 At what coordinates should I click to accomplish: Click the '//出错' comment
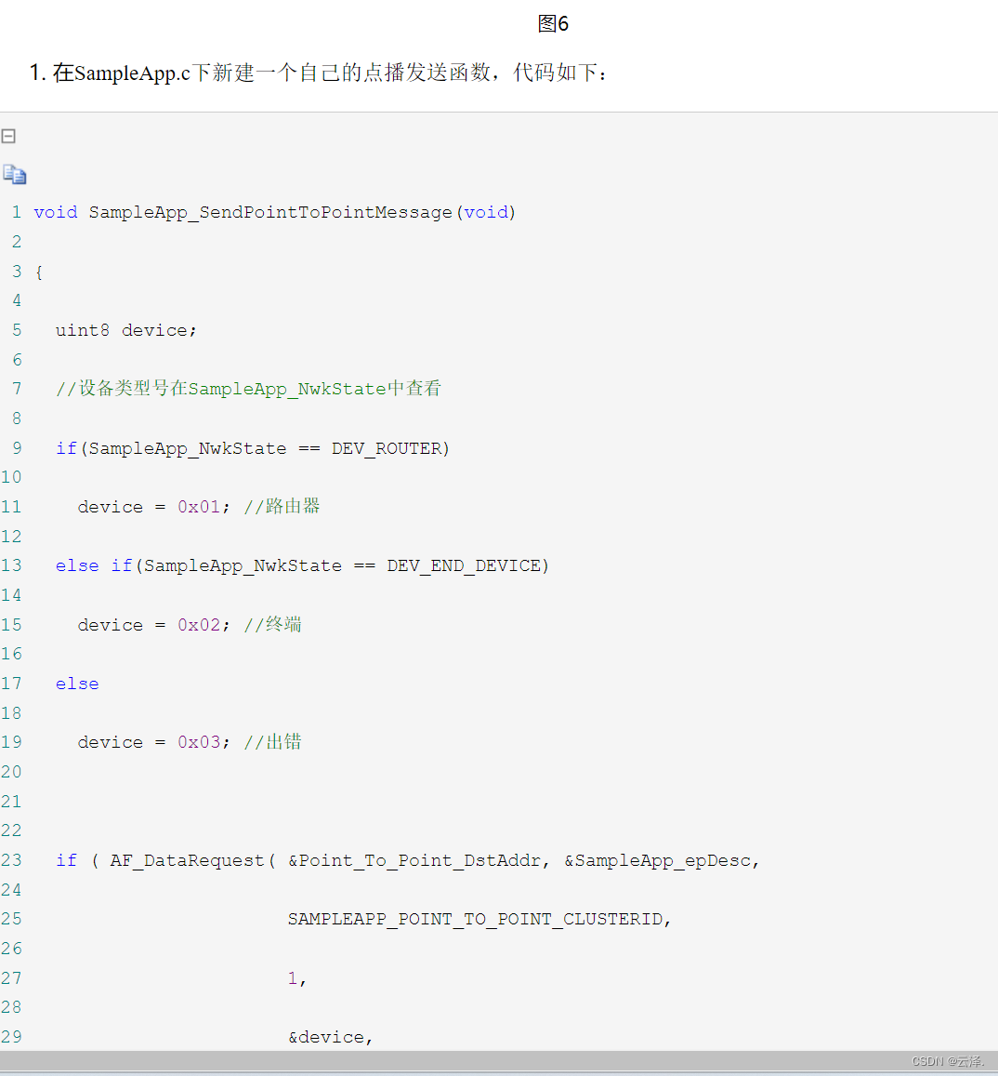click(273, 742)
